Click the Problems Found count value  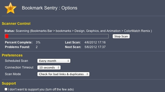pyautogui.click(x=37, y=47)
